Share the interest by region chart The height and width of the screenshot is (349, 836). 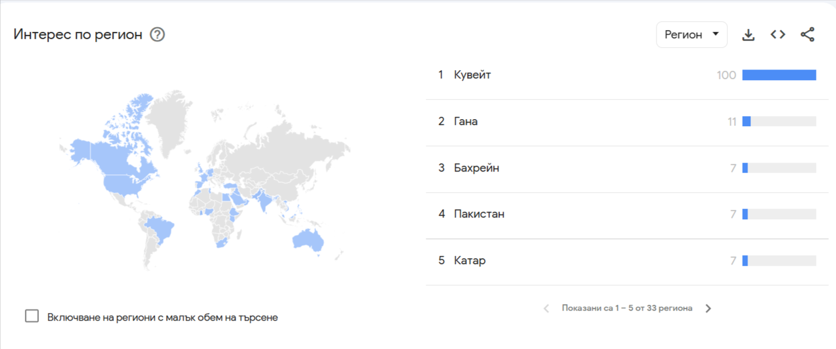coord(807,35)
